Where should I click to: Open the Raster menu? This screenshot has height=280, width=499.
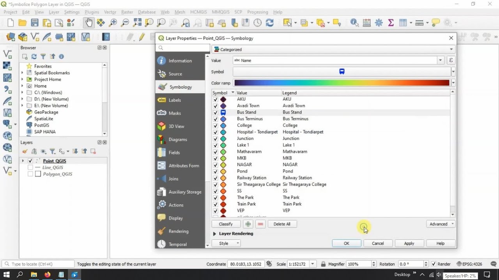click(x=127, y=12)
